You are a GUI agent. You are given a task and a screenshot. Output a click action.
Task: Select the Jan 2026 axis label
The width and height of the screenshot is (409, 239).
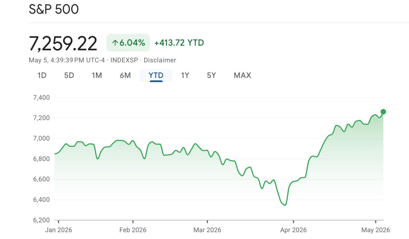click(x=59, y=230)
